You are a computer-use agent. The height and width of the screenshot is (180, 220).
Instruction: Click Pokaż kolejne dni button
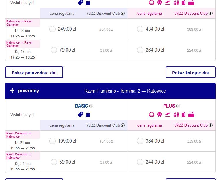pos(191,72)
